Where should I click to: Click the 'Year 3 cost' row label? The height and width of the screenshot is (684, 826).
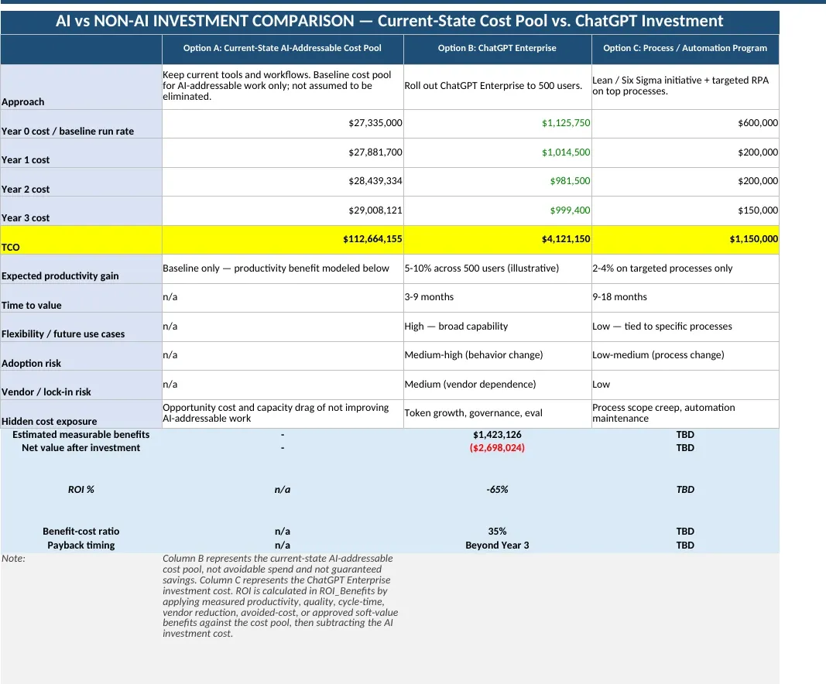coord(81,211)
